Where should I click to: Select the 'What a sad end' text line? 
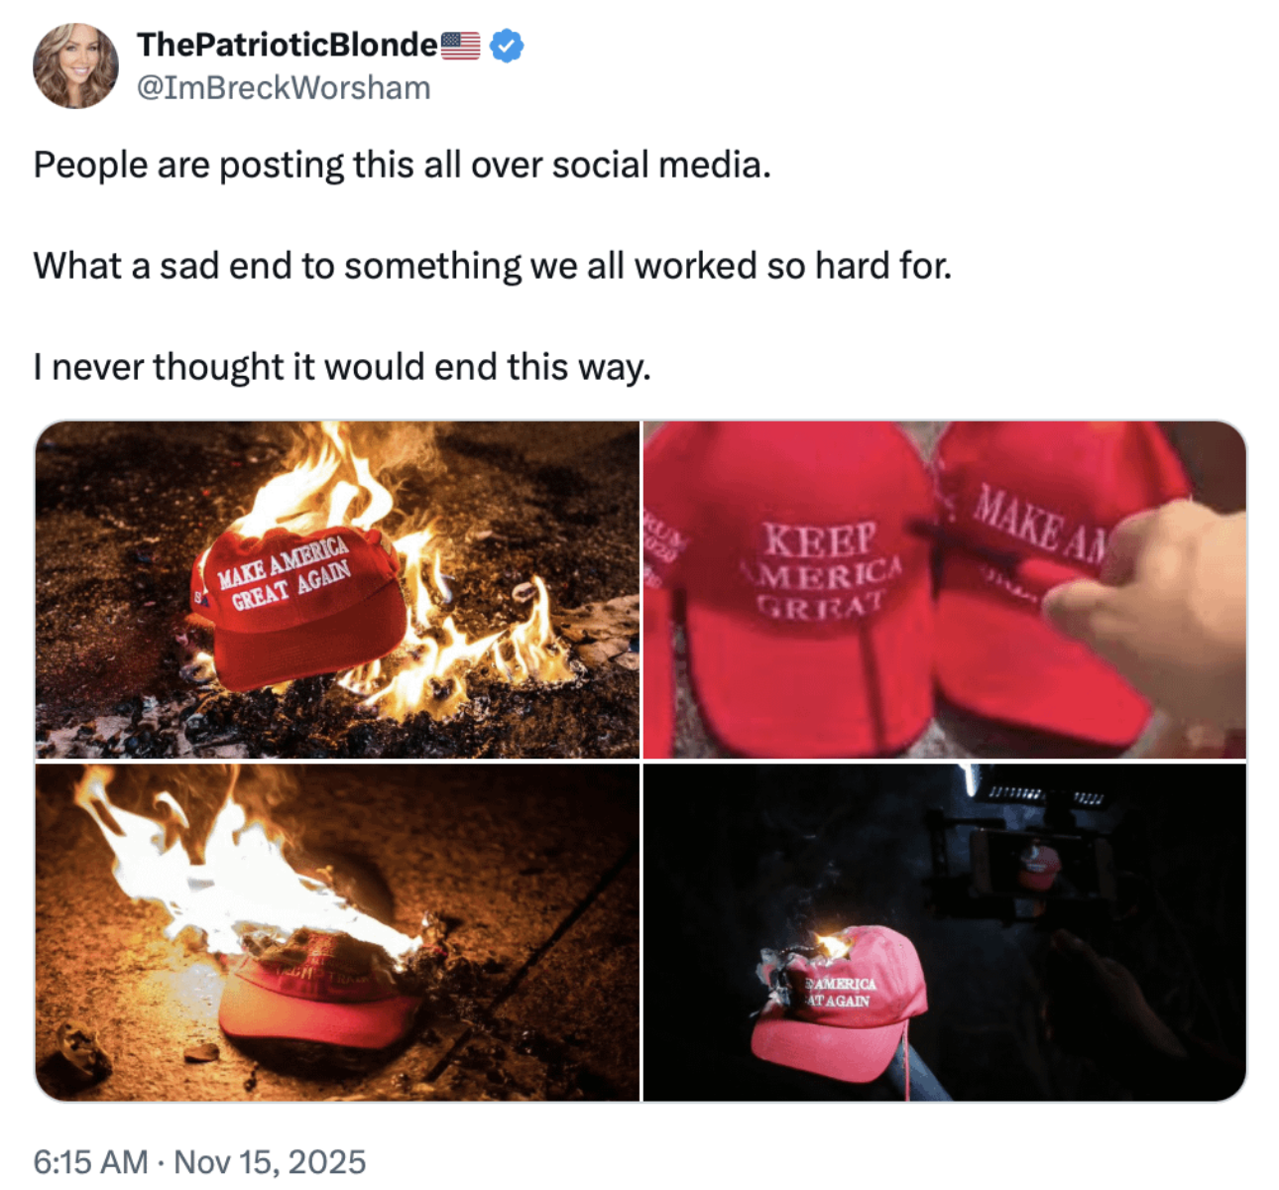(493, 266)
